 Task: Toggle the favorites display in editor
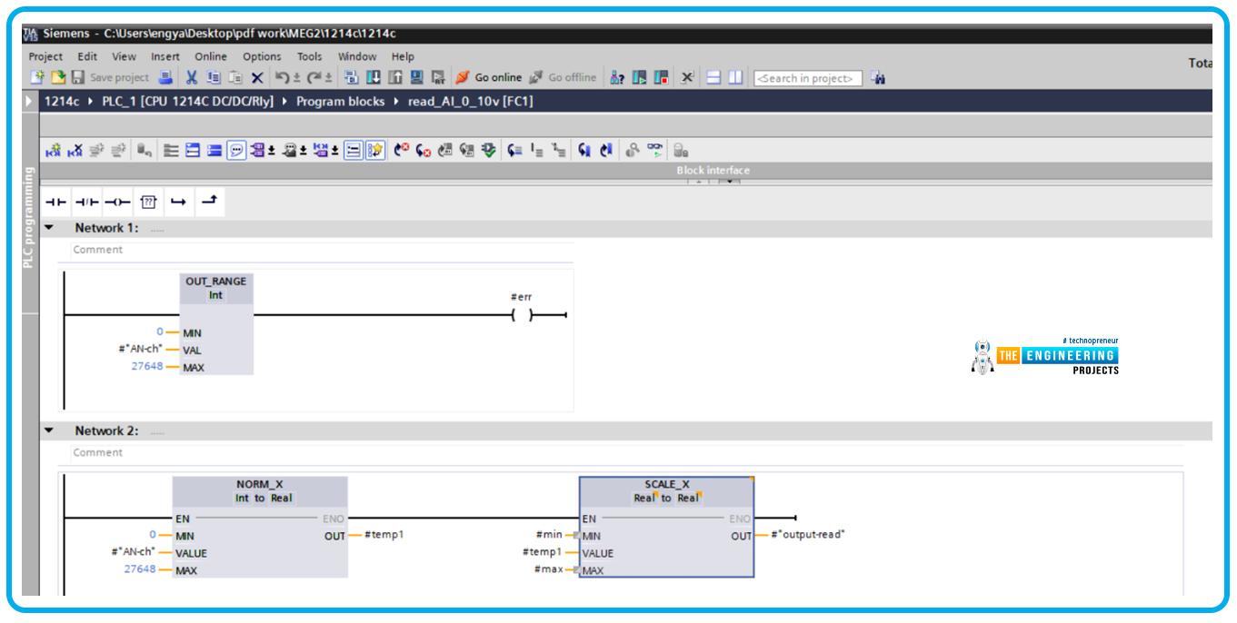point(375,151)
